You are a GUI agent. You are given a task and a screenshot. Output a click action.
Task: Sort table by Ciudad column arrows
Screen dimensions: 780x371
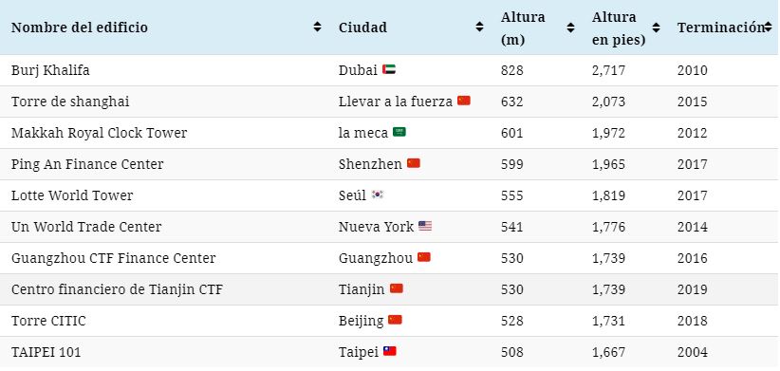coord(479,28)
